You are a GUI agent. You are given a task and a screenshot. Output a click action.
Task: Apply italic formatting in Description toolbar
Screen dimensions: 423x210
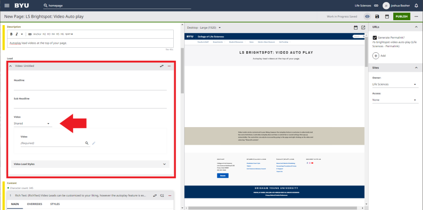coord(17,34)
